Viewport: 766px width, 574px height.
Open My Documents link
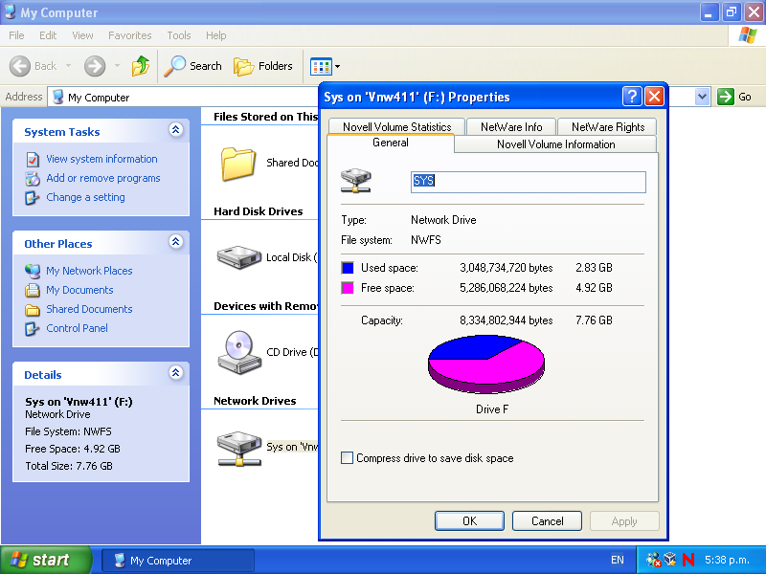click(x=79, y=290)
